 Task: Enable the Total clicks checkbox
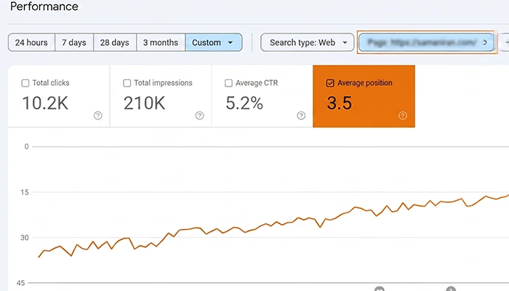coord(25,83)
